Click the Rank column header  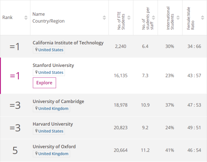pyautogui.click(x=7, y=17)
